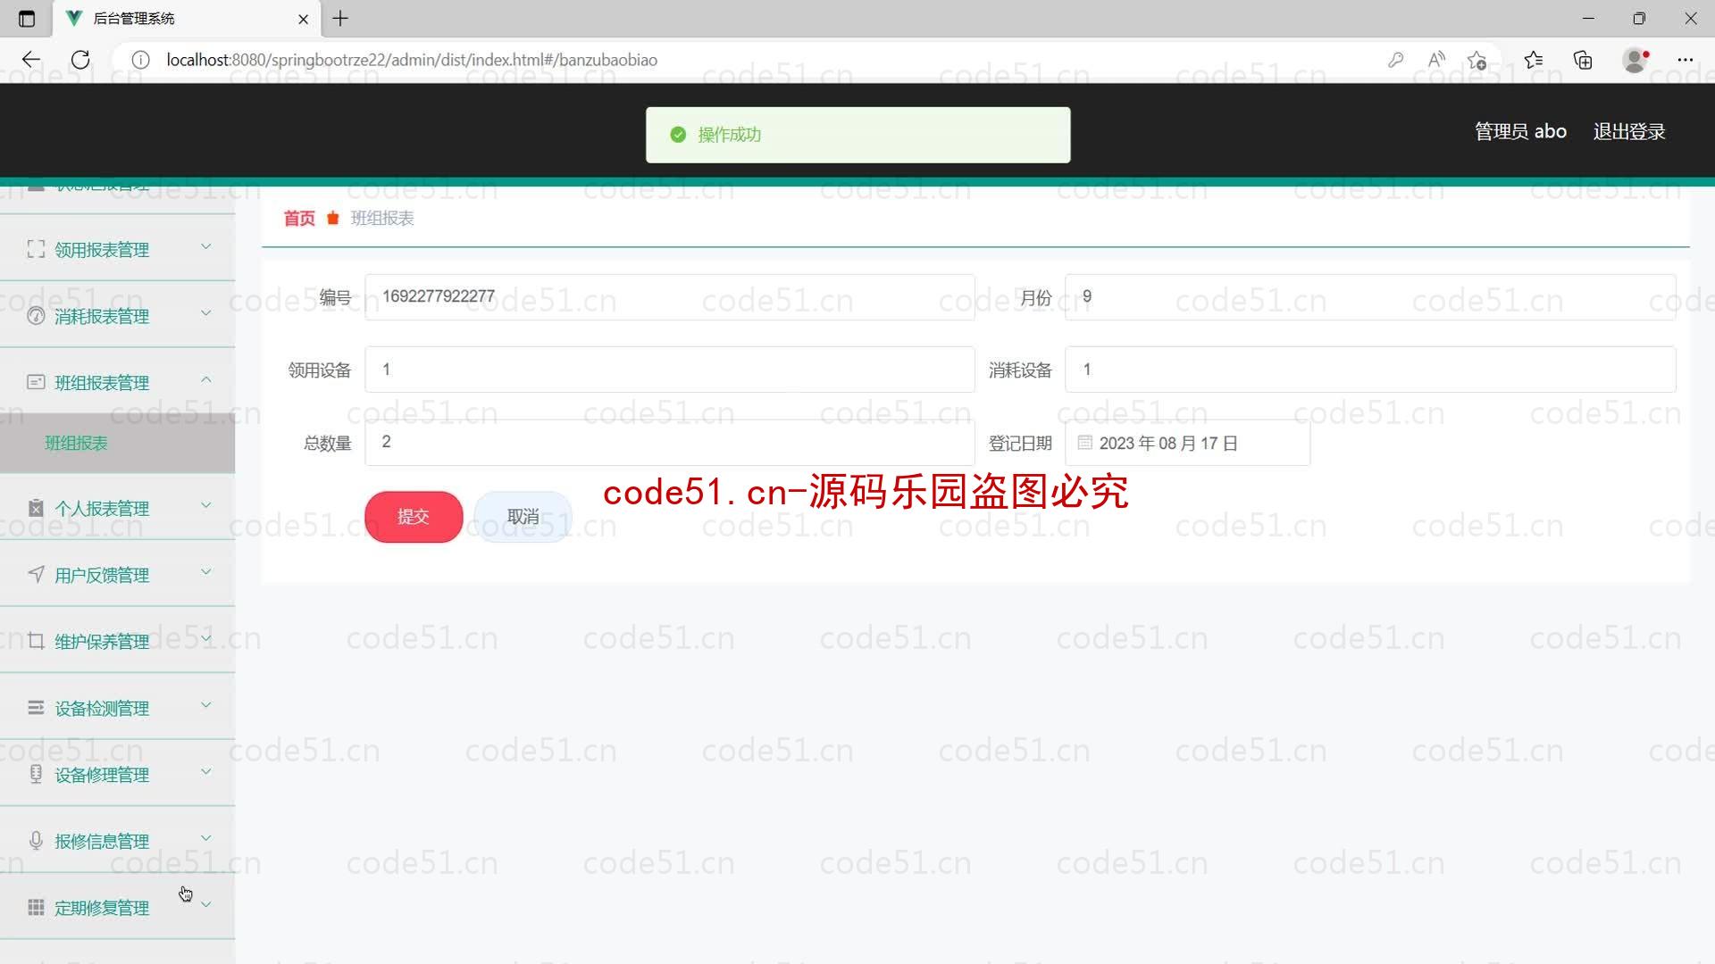
Task: Expand 用户反馈管理 chevron
Action: pos(206,571)
